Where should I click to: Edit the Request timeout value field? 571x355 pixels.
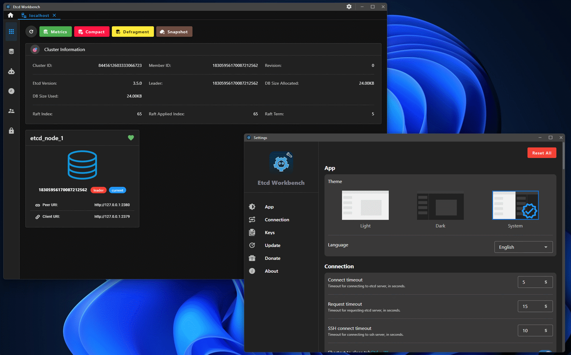[535, 306]
